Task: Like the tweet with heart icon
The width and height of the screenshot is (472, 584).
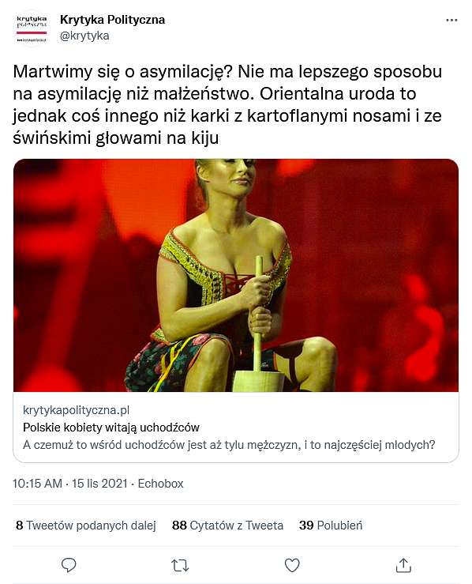Action: (292, 565)
